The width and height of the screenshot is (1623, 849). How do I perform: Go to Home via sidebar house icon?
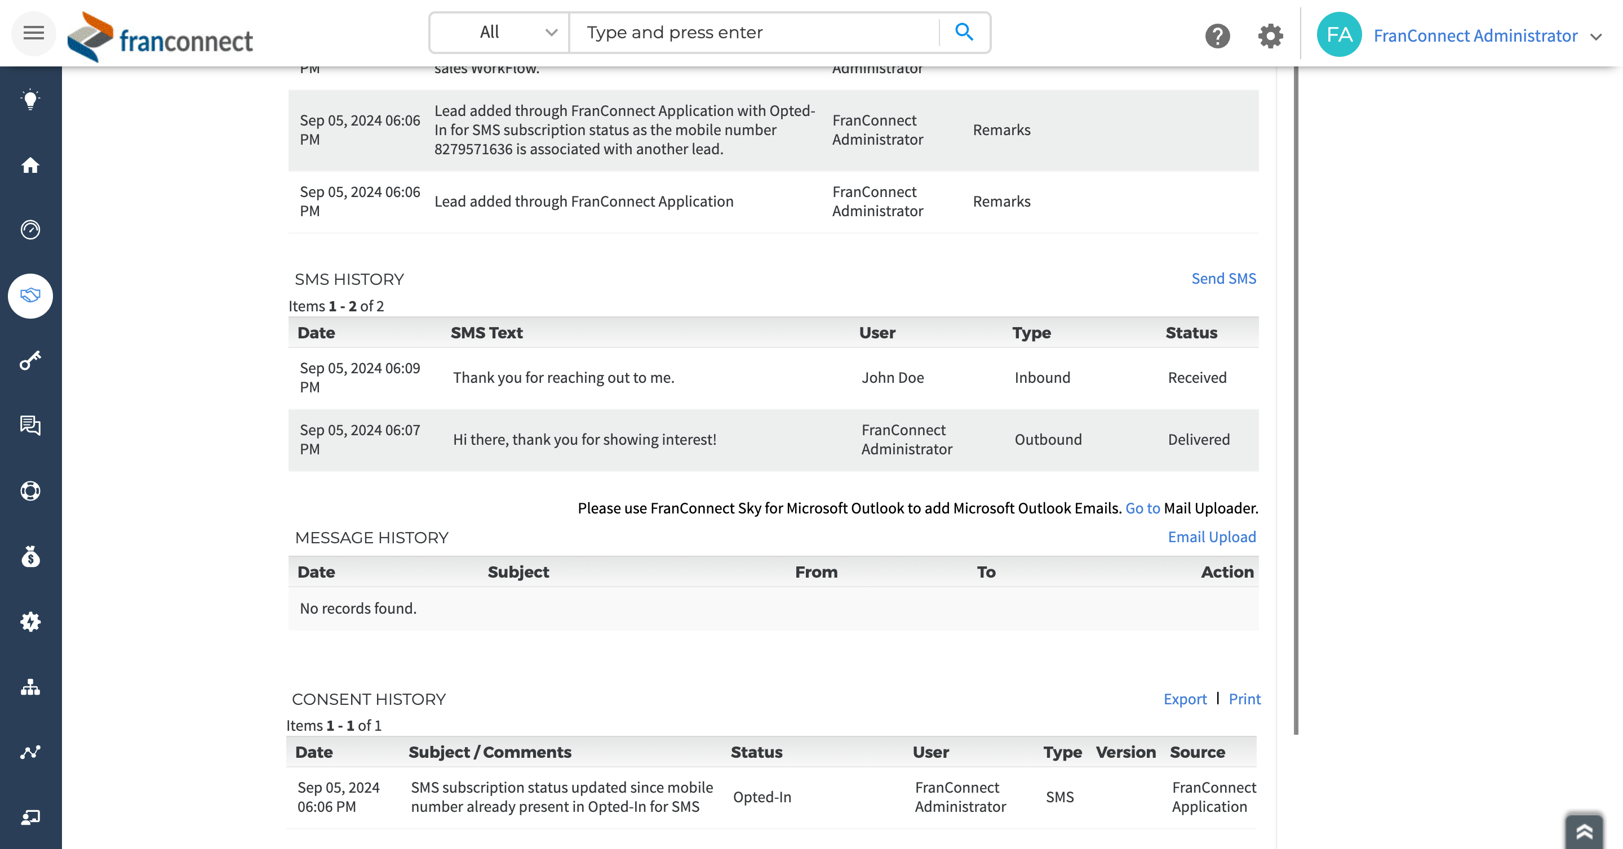coord(30,166)
